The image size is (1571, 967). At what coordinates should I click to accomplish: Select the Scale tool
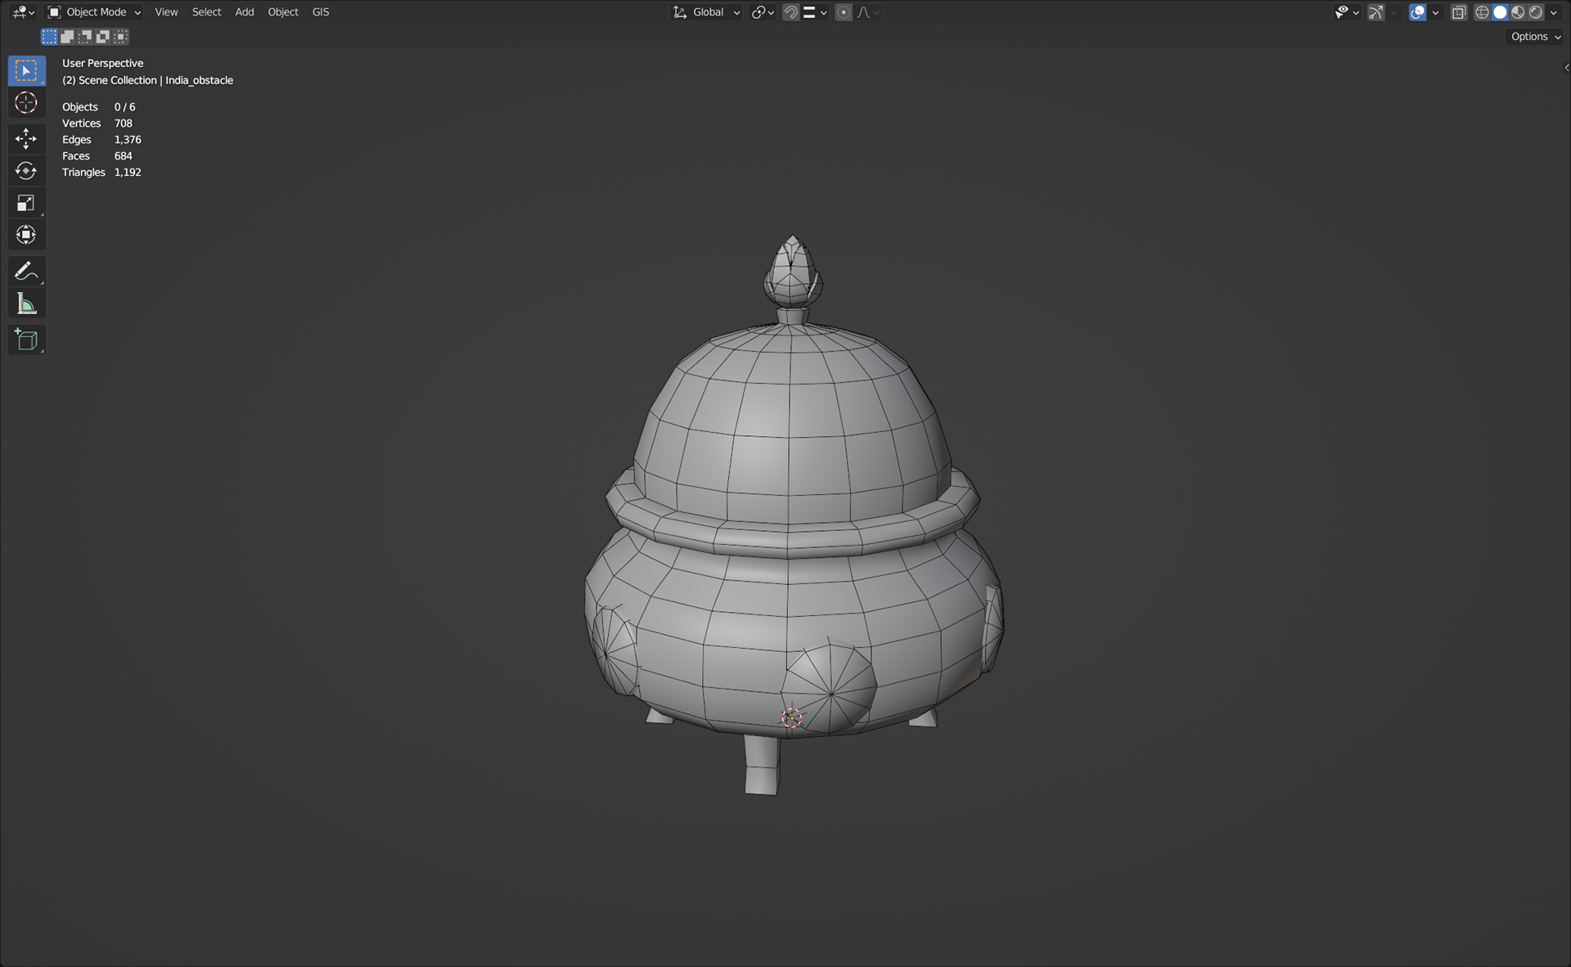[x=26, y=203]
